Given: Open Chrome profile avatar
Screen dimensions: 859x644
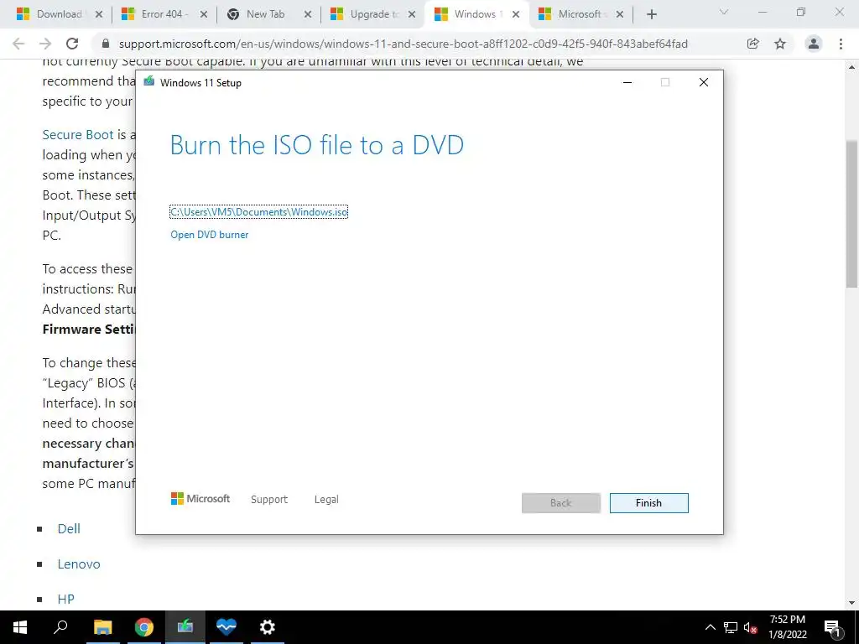Looking at the screenshot, I should (x=814, y=44).
